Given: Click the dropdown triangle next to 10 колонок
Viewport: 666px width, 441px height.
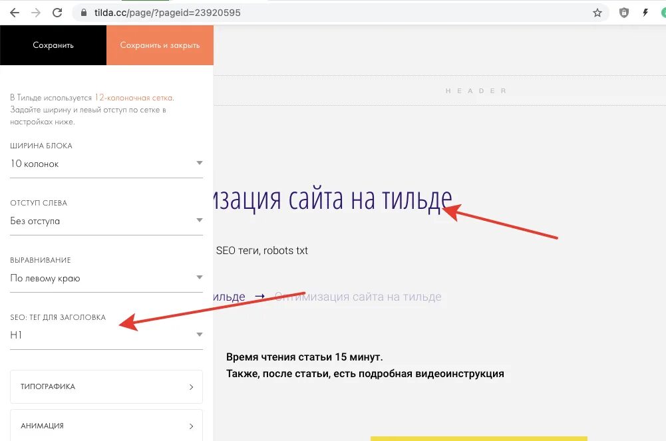Looking at the screenshot, I should pos(199,163).
